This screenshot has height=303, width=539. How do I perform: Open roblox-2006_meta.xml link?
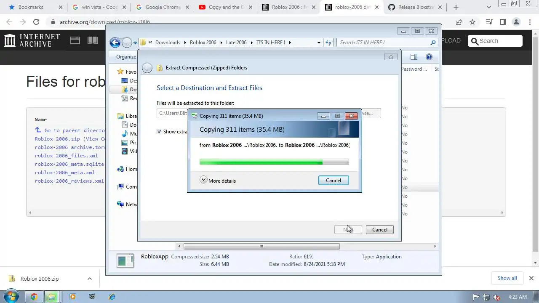tap(65, 173)
